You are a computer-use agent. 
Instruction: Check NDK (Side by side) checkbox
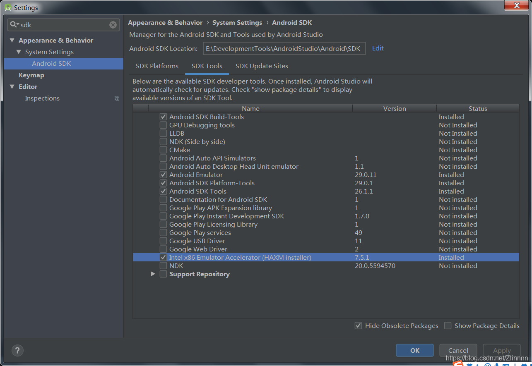click(x=164, y=142)
